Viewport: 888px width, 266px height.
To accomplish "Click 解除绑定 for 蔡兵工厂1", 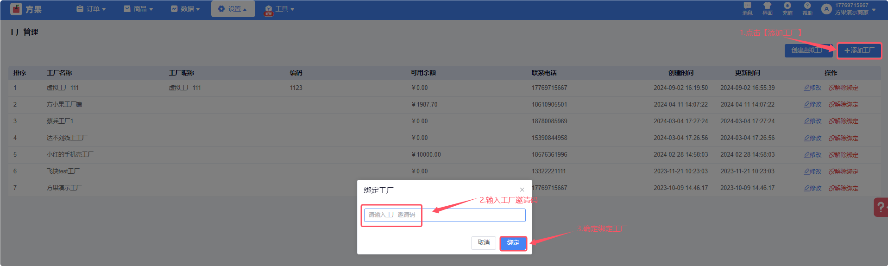I will pyautogui.click(x=844, y=121).
